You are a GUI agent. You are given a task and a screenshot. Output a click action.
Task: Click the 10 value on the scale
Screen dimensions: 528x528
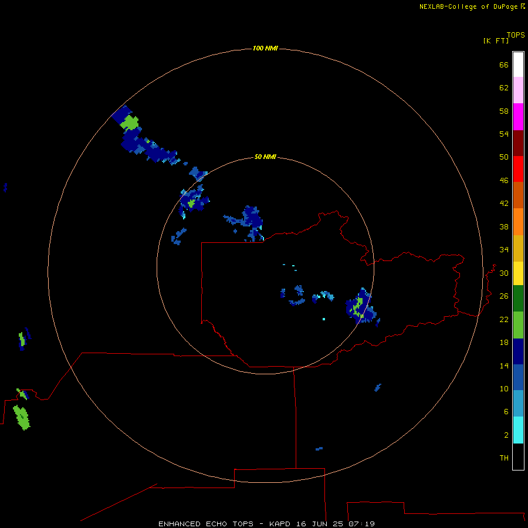(x=504, y=388)
